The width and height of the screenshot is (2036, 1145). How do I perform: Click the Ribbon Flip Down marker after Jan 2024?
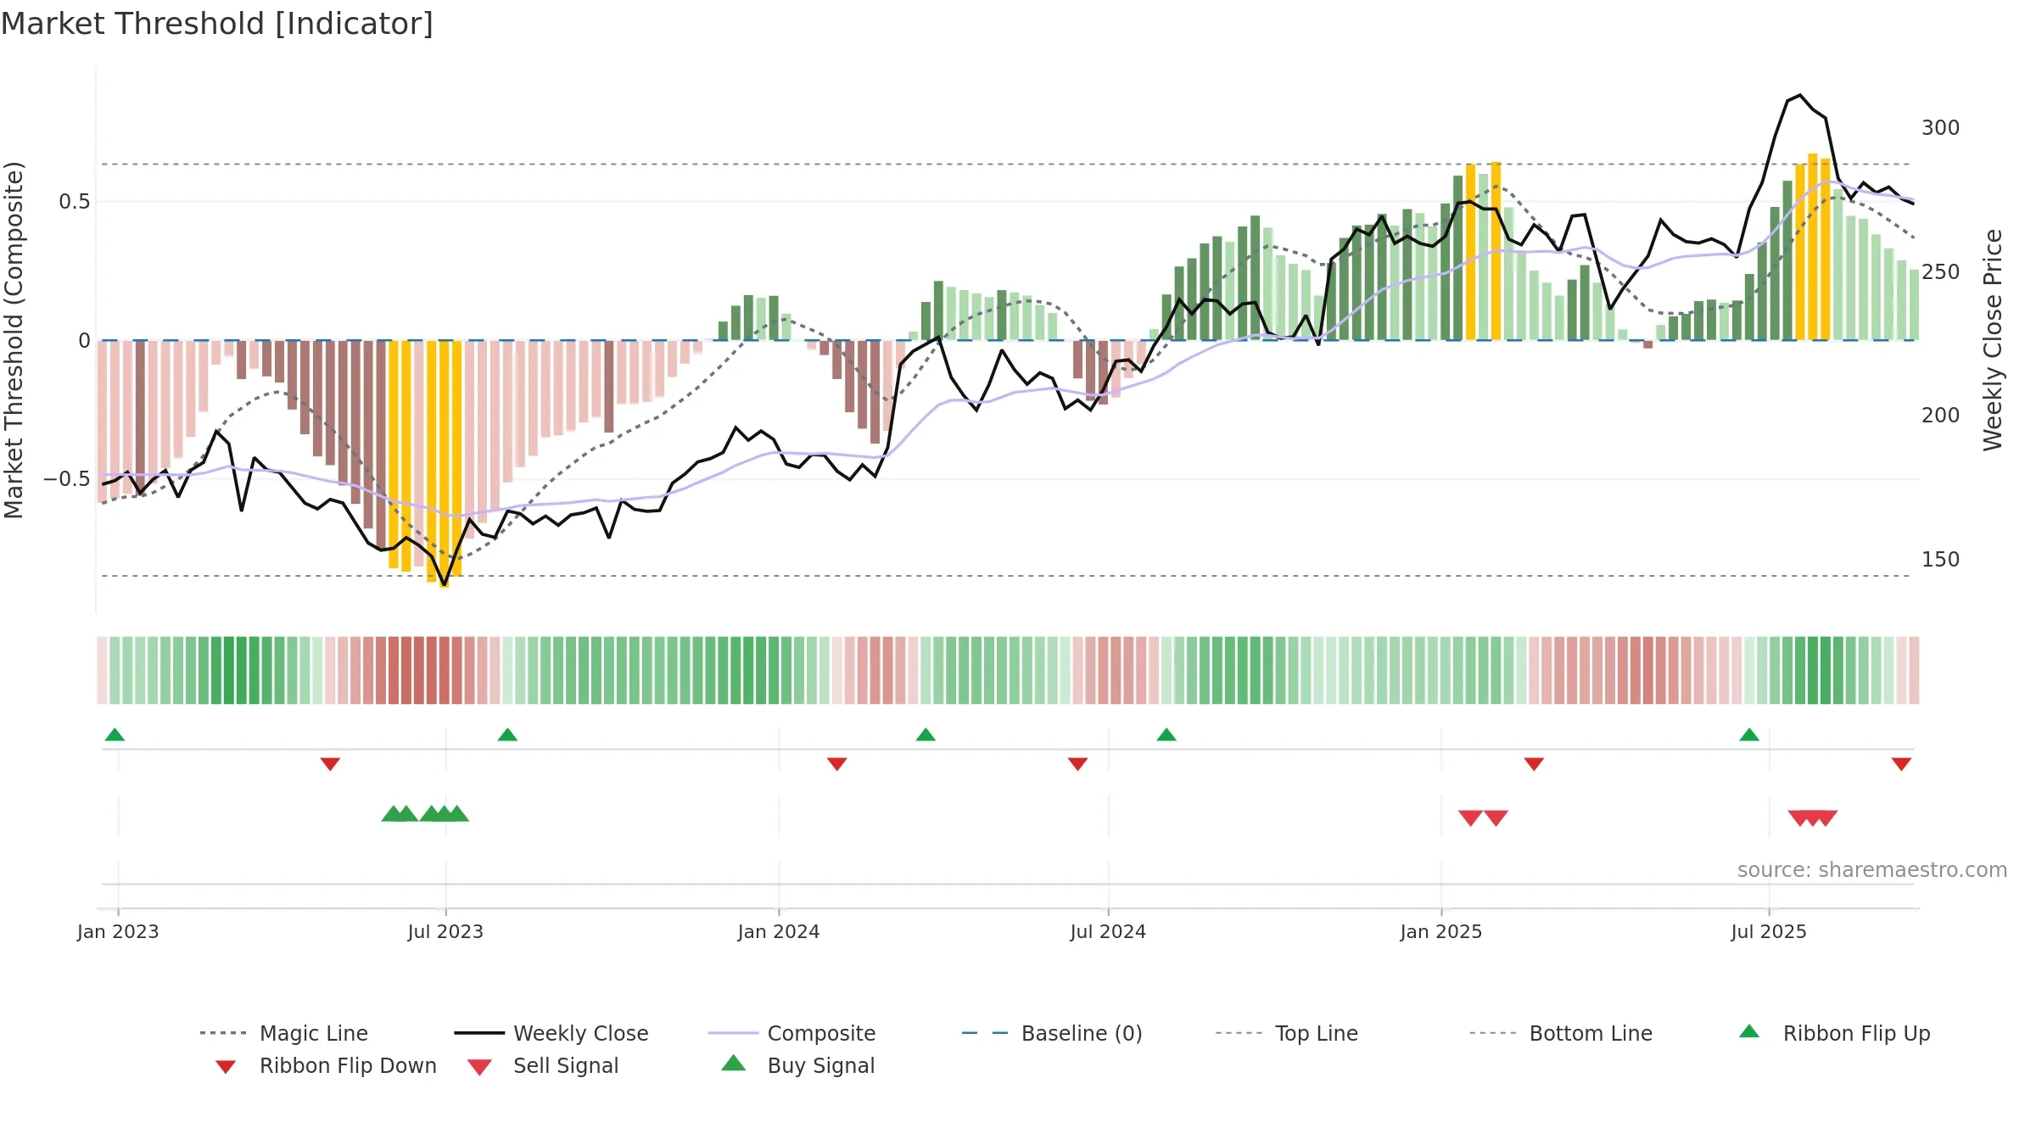tap(837, 764)
